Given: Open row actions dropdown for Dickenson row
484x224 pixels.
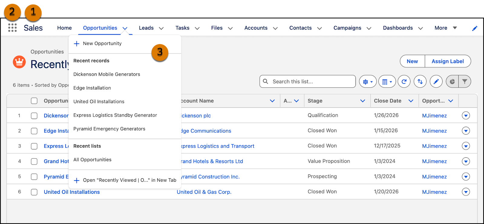Looking at the screenshot, I should (x=466, y=116).
